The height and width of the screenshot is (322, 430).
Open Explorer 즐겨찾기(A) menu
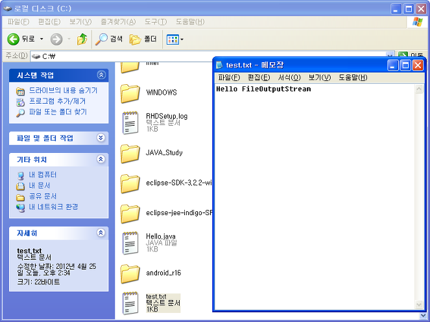[x=118, y=21]
